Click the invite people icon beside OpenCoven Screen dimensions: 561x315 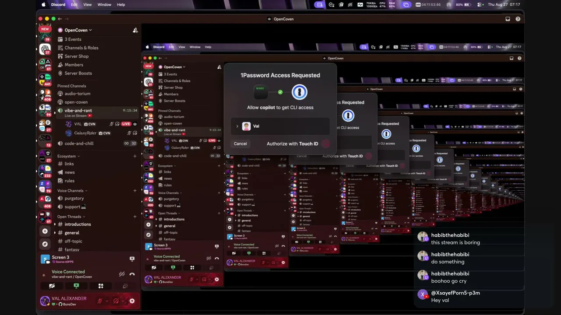(135, 30)
